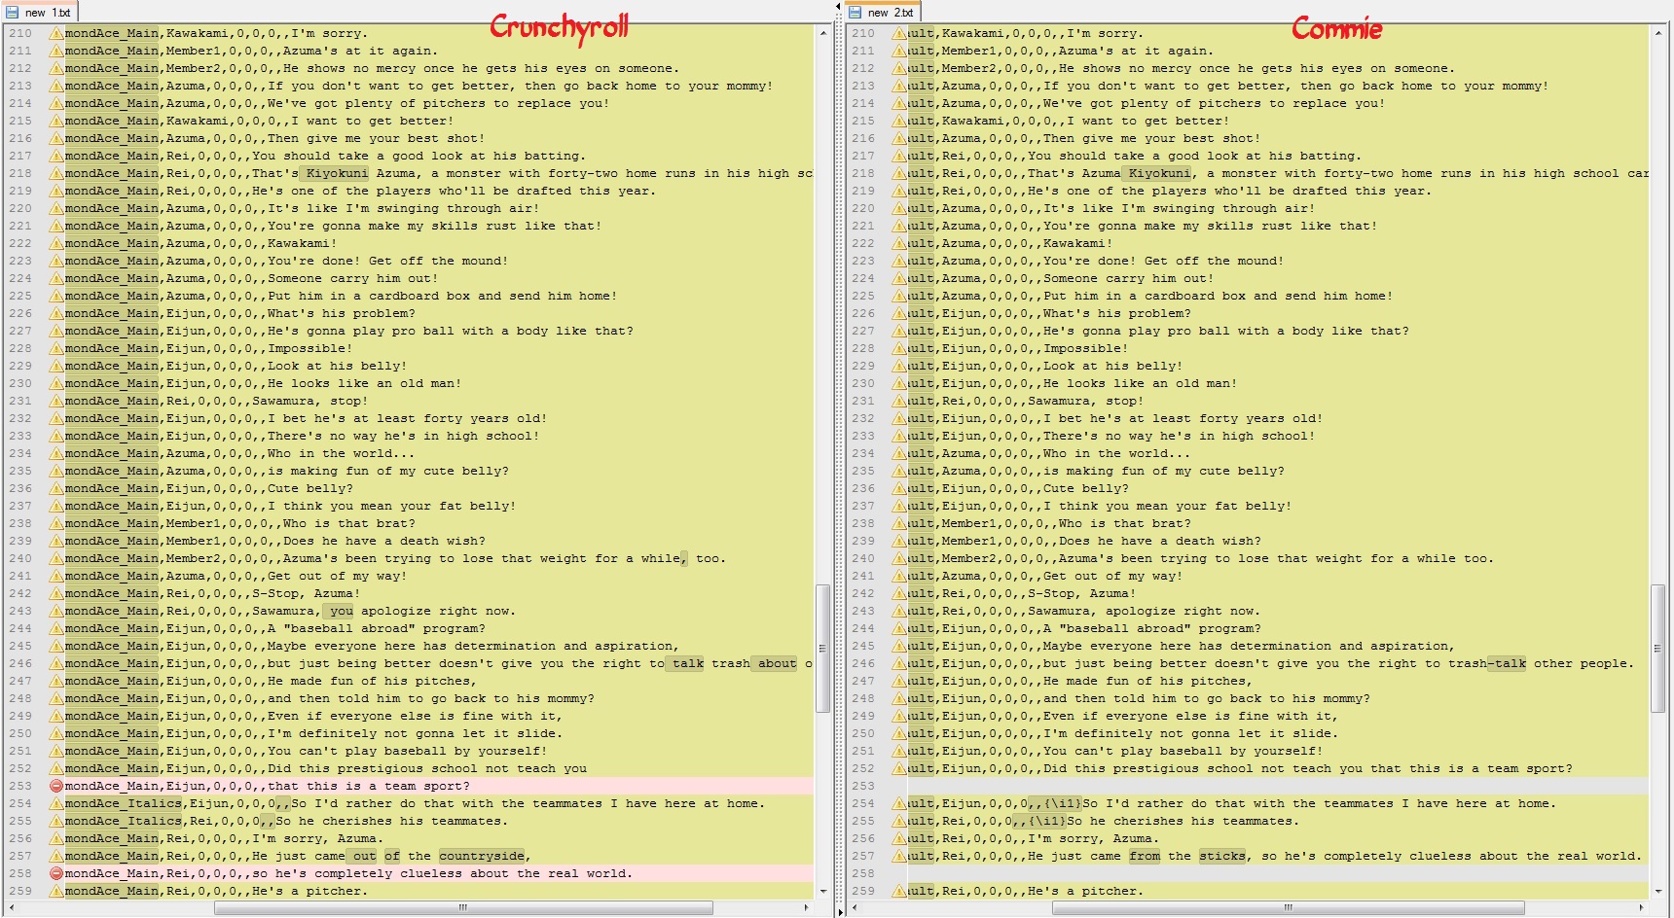
Task: Click warning icon on line 259 in new 2.txt
Action: click(899, 891)
